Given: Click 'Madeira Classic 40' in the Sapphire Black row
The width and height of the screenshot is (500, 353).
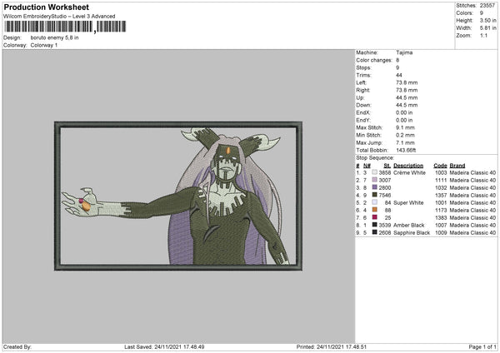Looking at the screenshot, I should click(472, 232).
